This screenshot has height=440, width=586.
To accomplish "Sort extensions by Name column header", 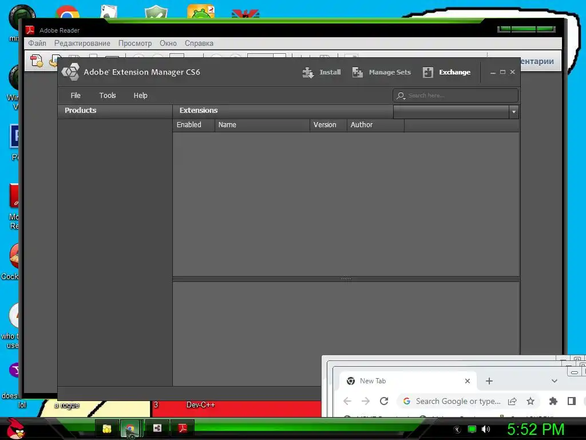I will point(262,125).
